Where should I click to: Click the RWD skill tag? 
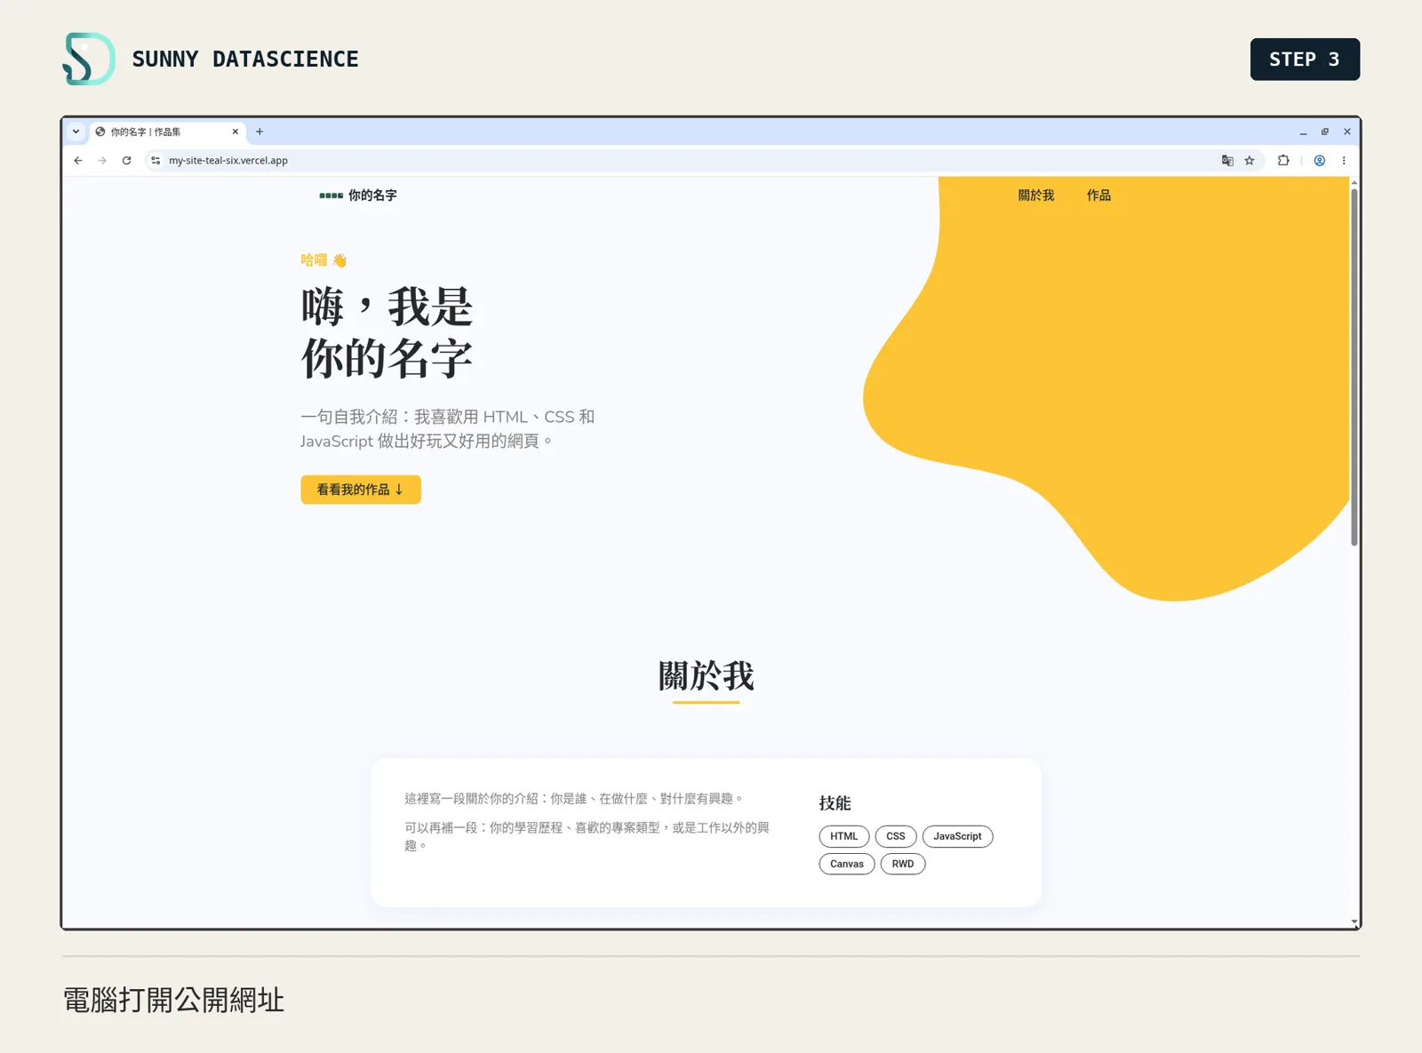click(903, 864)
